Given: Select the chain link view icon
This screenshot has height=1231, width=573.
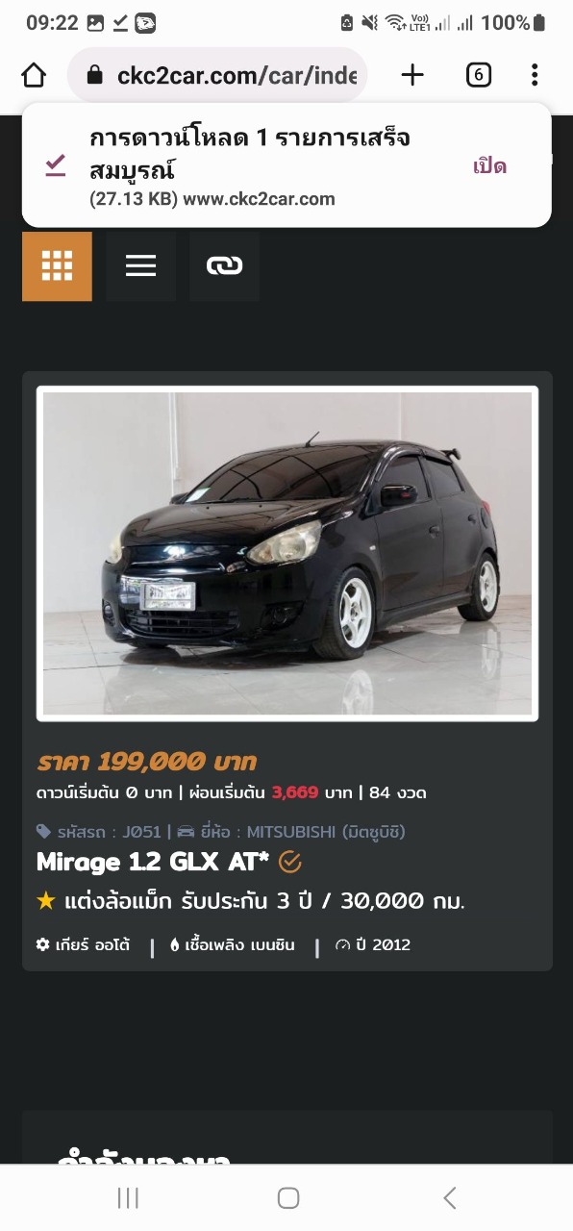Looking at the screenshot, I should coord(224,266).
